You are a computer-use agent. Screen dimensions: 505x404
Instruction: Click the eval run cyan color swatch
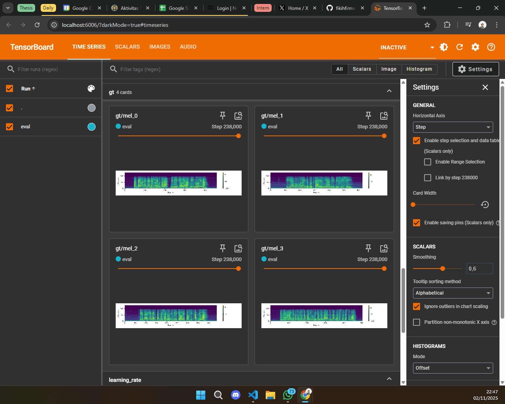click(x=92, y=127)
